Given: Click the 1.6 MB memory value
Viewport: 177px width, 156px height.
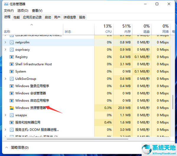Looking at the screenshot, I should (x=125, y=122).
